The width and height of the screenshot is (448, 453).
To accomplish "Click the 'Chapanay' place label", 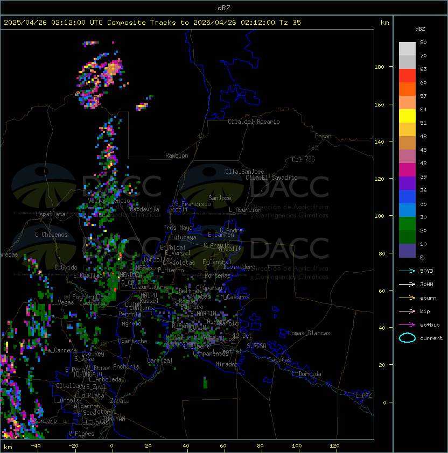I will [x=209, y=288].
